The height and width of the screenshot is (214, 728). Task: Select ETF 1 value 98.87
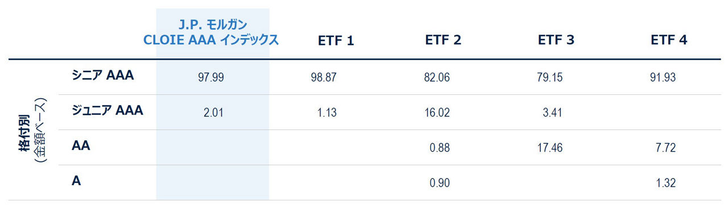point(324,78)
